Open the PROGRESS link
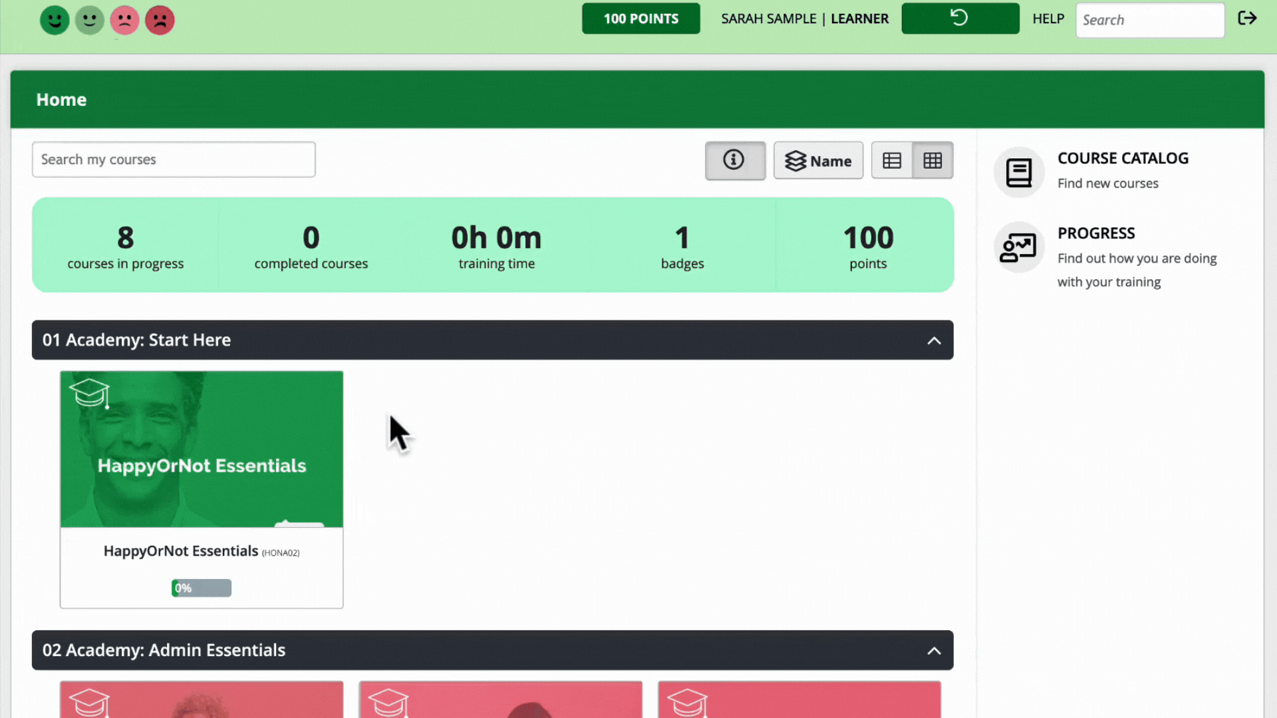The image size is (1277, 718). [1096, 233]
